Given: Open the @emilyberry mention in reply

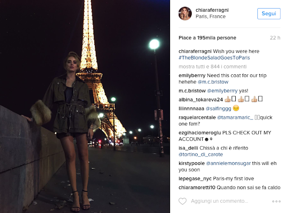Looking at the screenshot, I should coord(222,91).
